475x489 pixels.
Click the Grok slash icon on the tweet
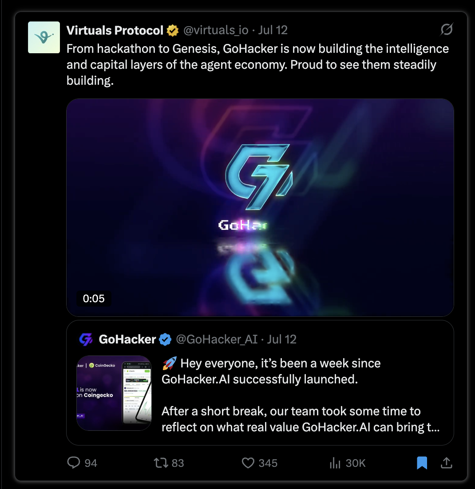[x=446, y=30]
